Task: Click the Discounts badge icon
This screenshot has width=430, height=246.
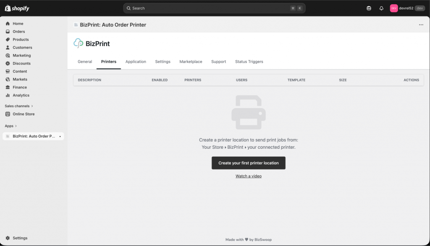Action: 8,63
